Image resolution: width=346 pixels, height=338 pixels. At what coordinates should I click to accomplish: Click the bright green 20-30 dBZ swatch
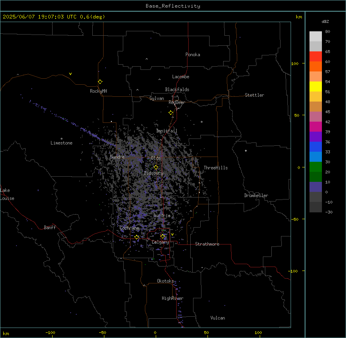tap(315, 167)
